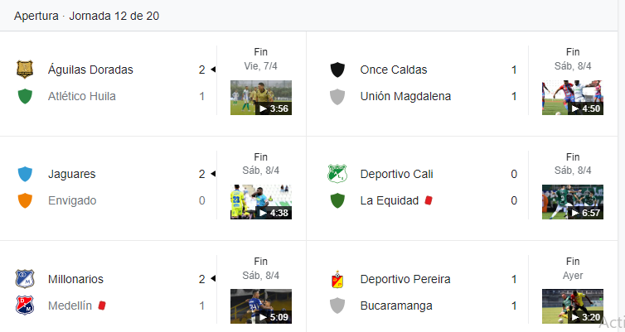Click the green Atlético Huila shield icon
The width and height of the screenshot is (625, 332).
coord(25,96)
